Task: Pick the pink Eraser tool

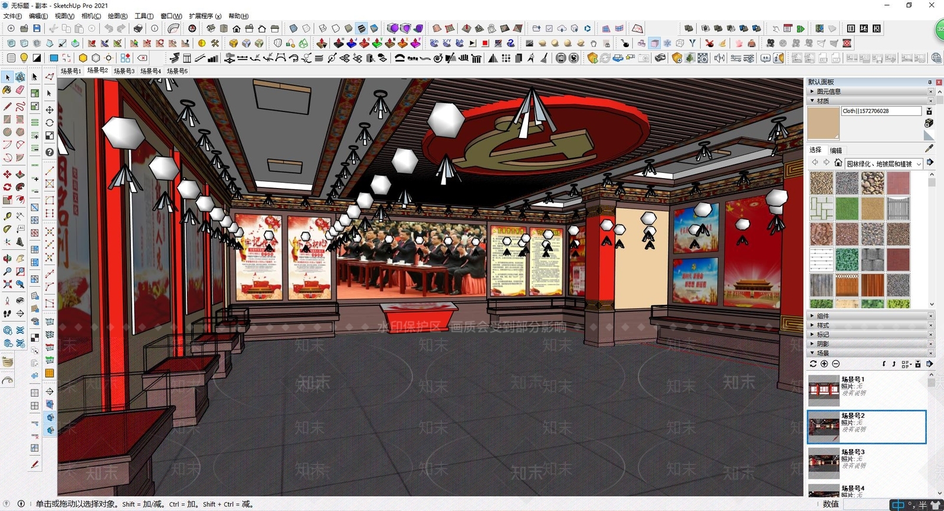Action: coord(20,90)
